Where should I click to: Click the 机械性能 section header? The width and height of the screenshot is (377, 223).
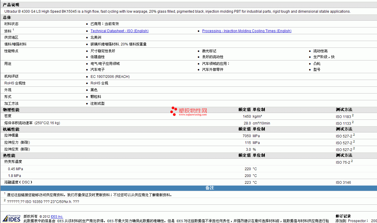11,129
